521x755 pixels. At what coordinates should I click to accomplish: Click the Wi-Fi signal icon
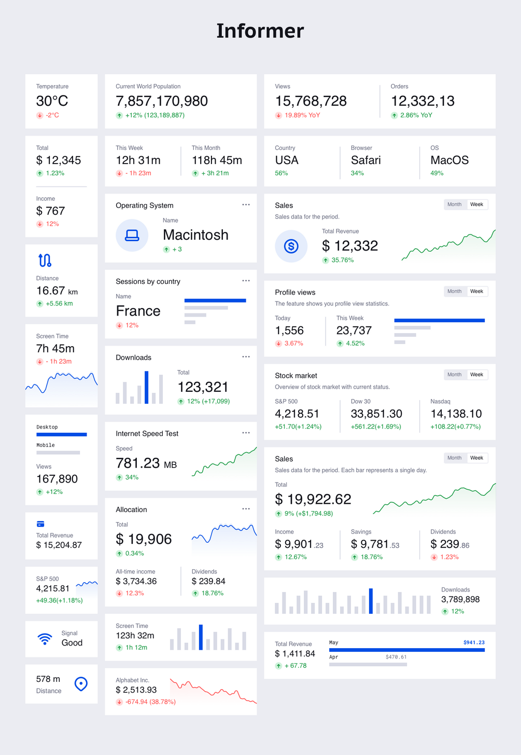click(45, 638)
